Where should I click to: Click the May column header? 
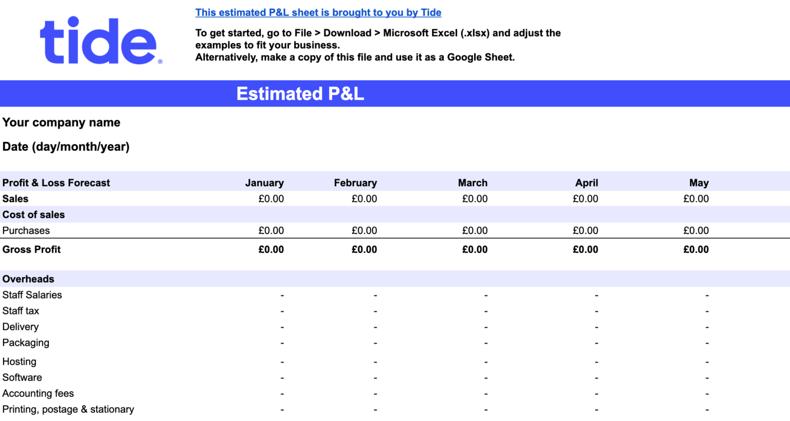[699, 183]
